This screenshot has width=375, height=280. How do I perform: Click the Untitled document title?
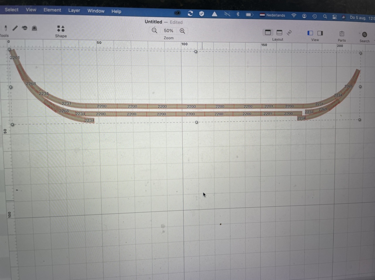pyautogui.click(x=153, y=22)
